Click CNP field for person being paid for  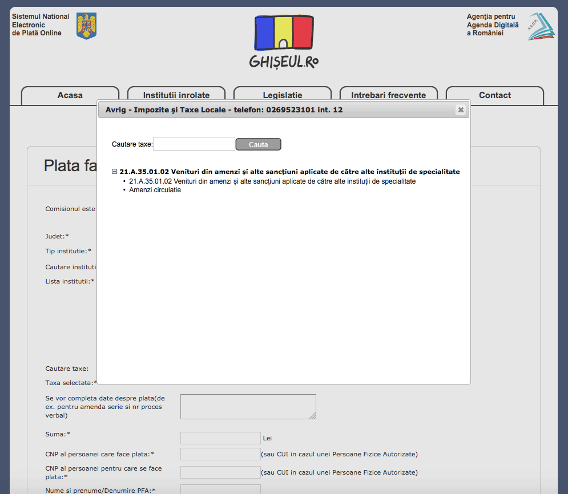click(220, 472)
